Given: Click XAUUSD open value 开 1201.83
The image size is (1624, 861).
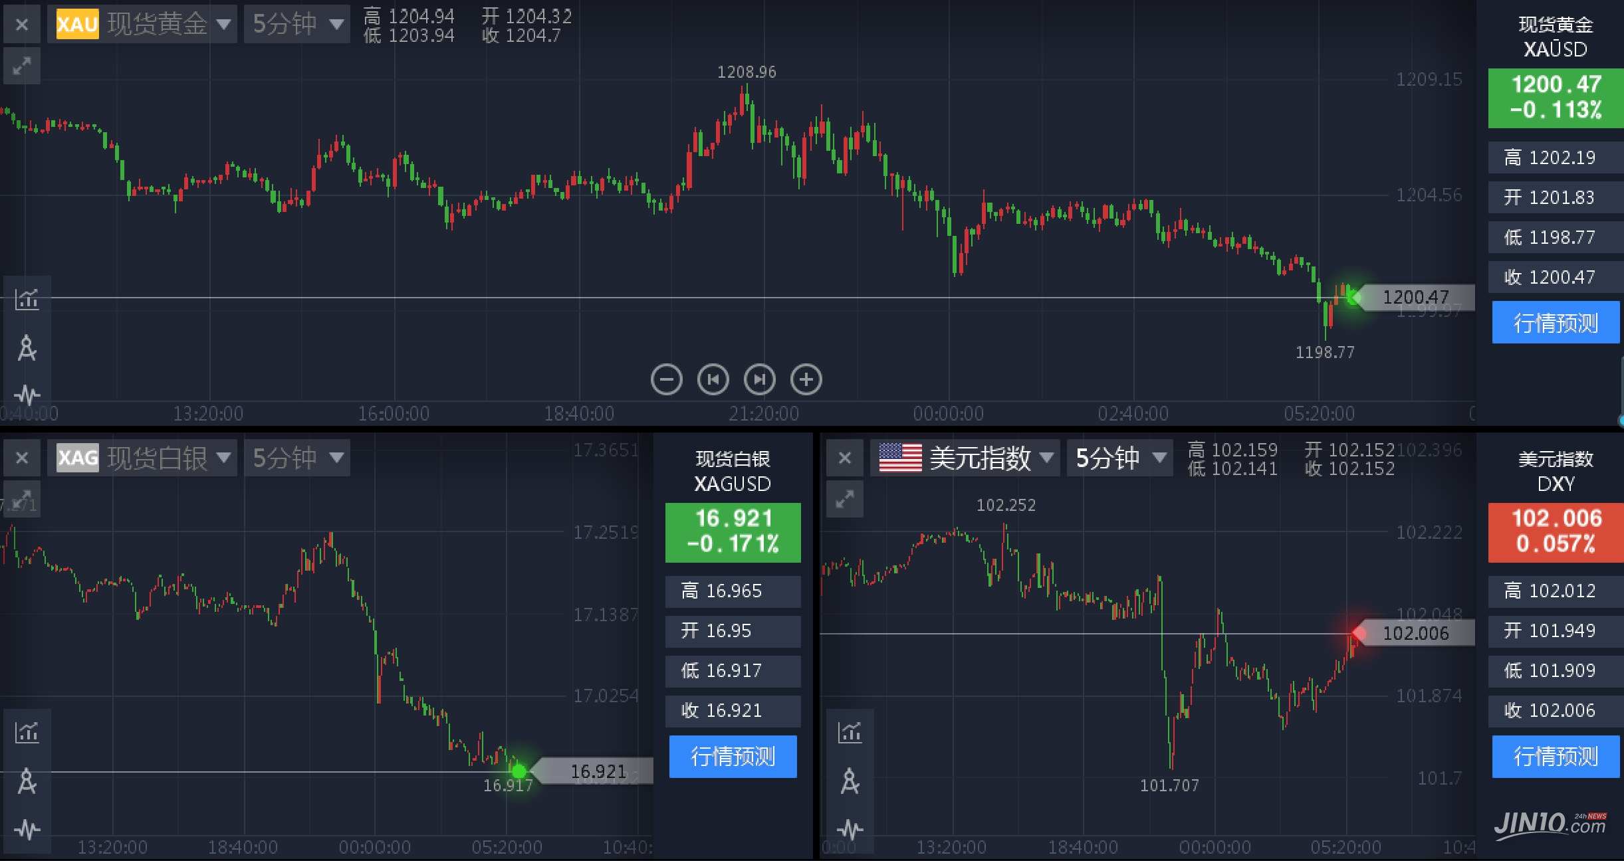Looking at the screenshot, I should [x=1556, y=197].
